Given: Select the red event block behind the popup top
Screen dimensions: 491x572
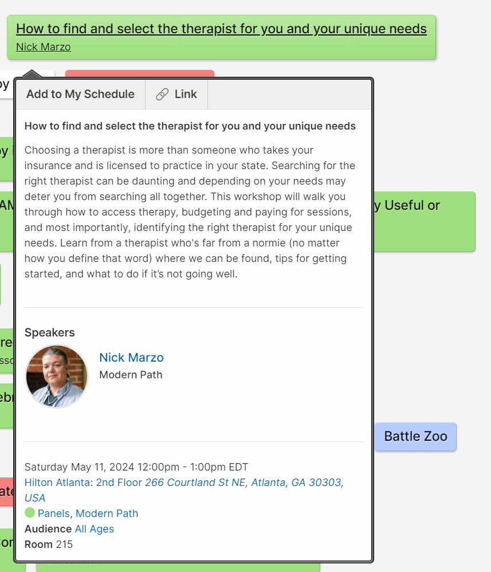Looking at the screenshot, I should [x=140, y=74].
